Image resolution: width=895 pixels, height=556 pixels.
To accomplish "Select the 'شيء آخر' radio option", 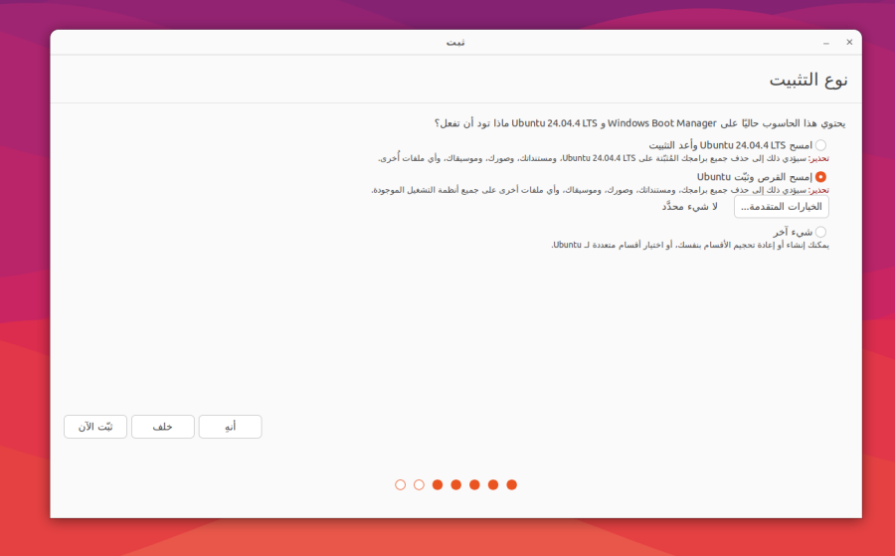I will pyautogui.click(x=820, y=232).
